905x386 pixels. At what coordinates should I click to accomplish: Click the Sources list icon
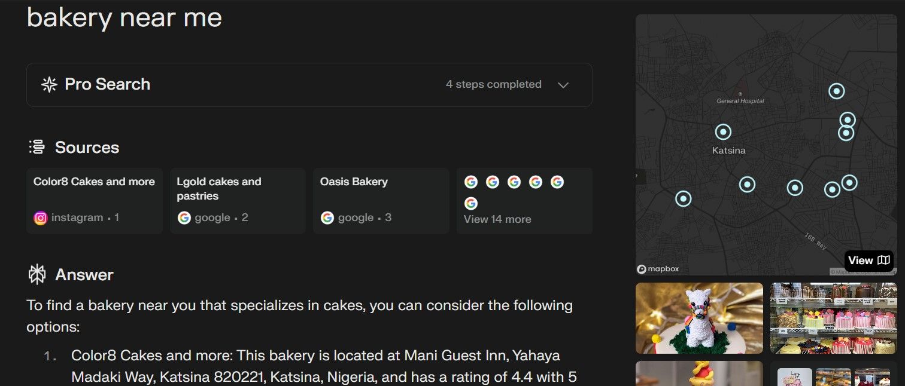point(36,147)
